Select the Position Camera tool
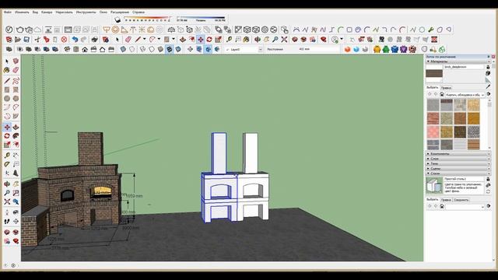Screen dimensions: 498x280 point(7,212)
